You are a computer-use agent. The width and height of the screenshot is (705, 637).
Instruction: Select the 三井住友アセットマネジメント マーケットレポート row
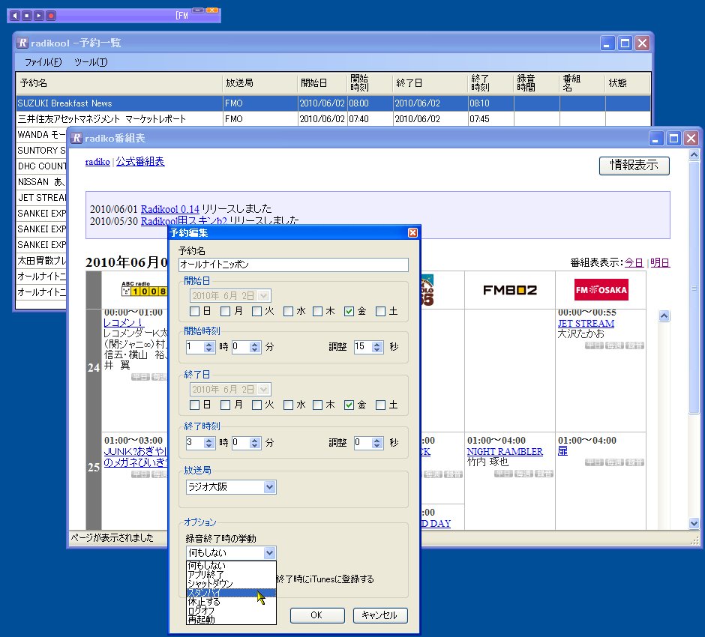333,119
